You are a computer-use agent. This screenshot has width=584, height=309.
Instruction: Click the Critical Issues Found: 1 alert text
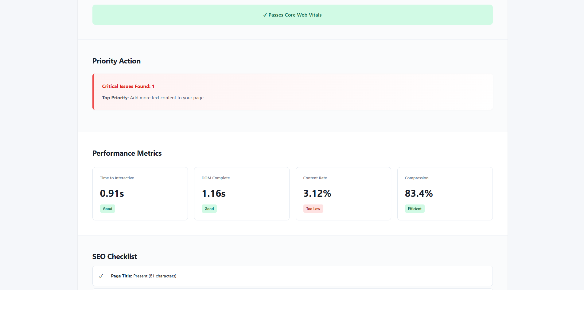[x=128, y=86]
